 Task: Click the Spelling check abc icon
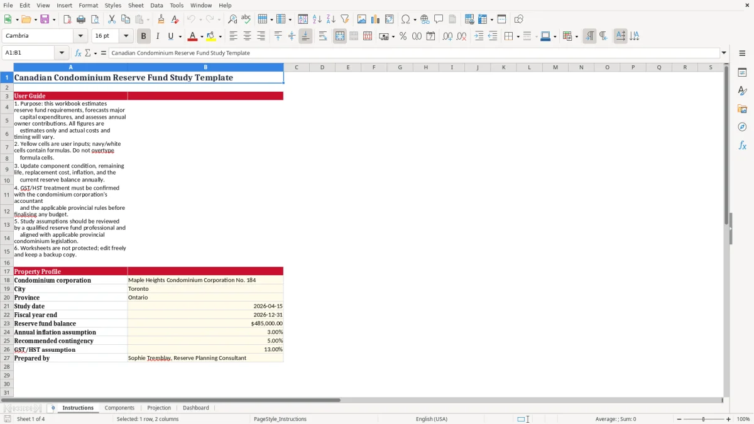pyautogui.click(x=246, y=19)
